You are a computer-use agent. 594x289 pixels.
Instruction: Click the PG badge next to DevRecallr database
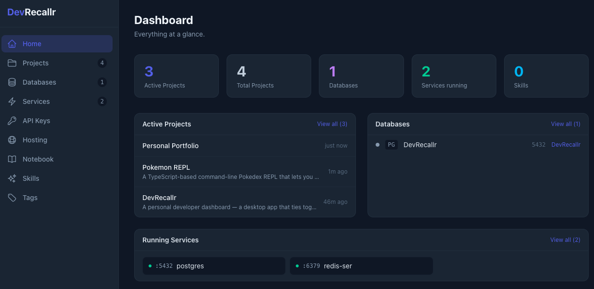[x=391, y=144]
